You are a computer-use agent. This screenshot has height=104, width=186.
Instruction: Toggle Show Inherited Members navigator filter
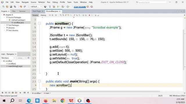(x=3, y=92)
